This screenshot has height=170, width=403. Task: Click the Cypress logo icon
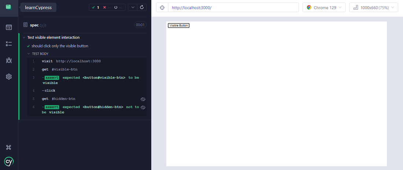(x=9, y=161)
